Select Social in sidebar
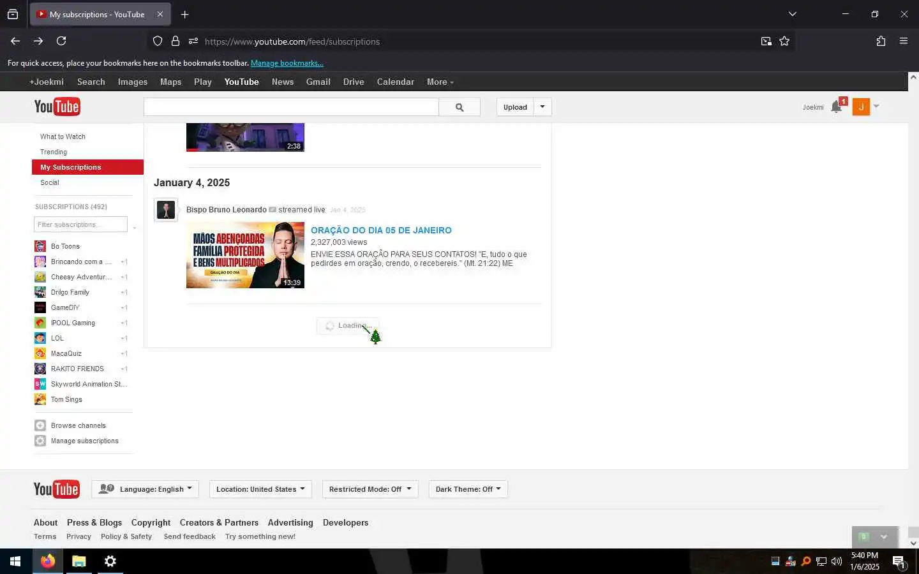 pyautogui.click(x=50, y=182)
